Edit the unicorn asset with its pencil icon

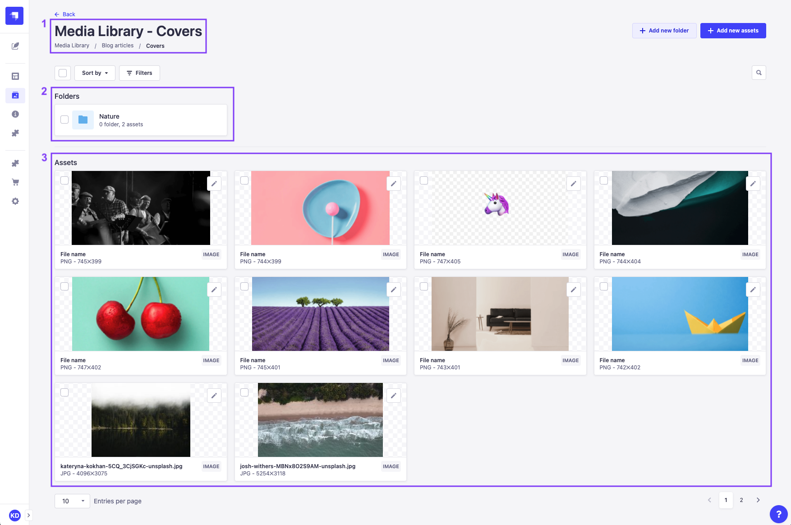tap(573, 184)
